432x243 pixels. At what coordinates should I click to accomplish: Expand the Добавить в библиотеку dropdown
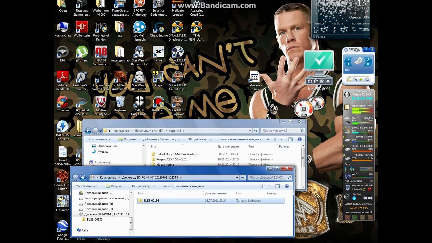tap(161, 139)
